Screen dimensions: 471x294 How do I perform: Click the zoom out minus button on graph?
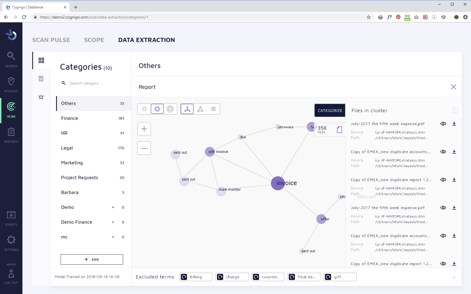144,148
